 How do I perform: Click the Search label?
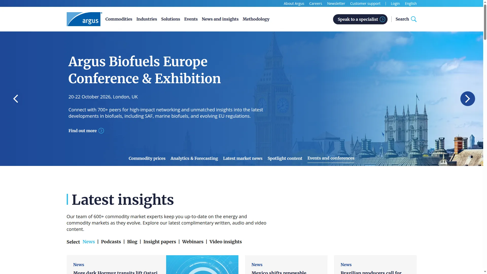tap(402, 19)
